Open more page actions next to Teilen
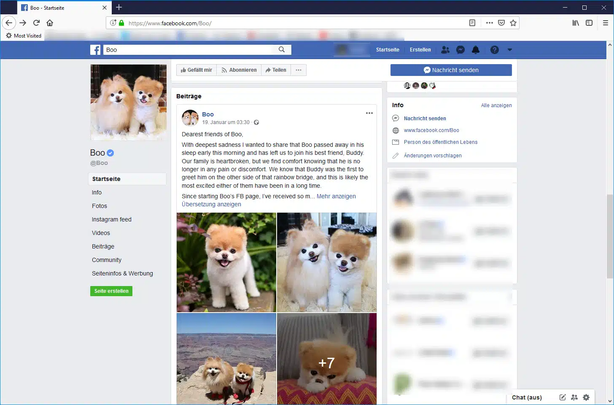Screen dimensions: 614x405 [299, 70]
